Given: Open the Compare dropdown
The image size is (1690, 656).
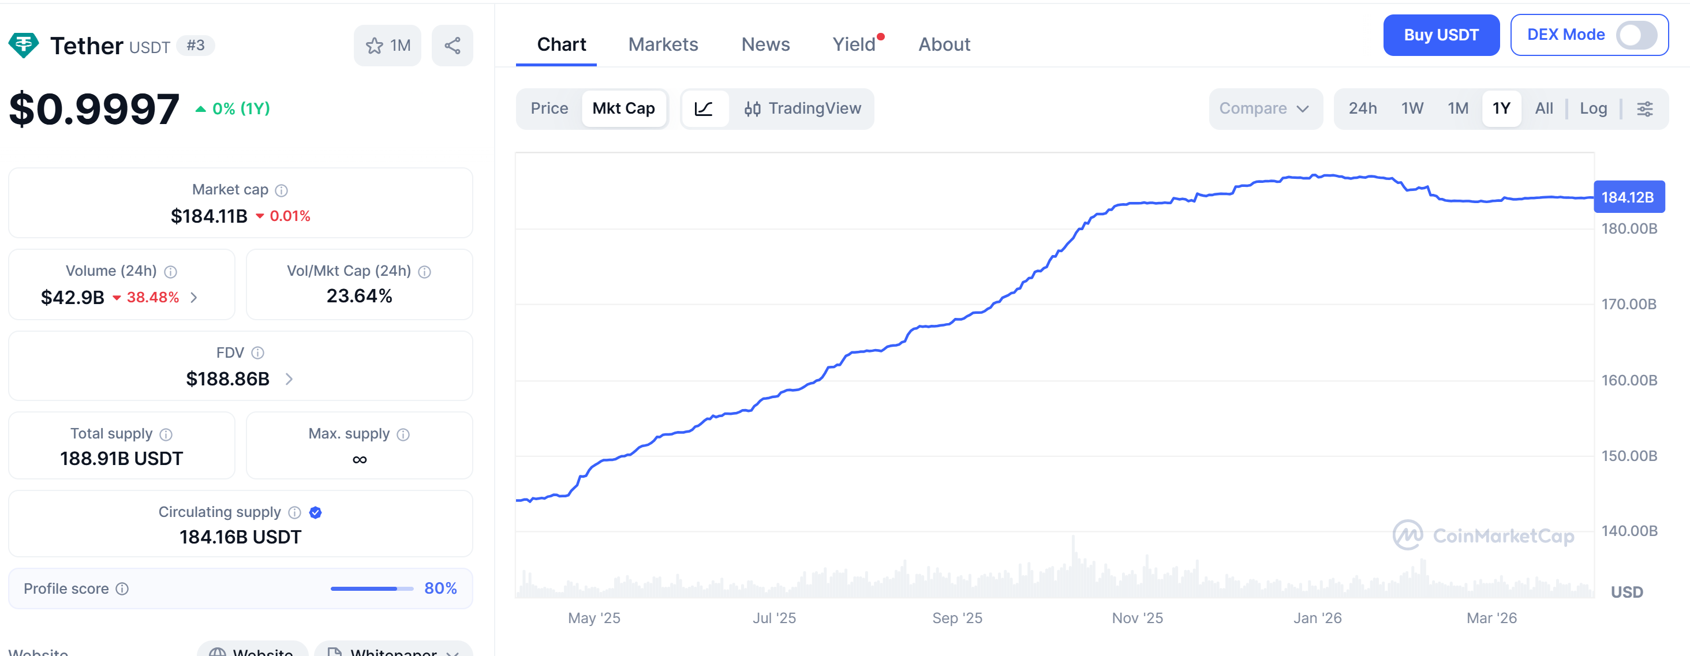Looking at the screenshot, I should point(1265,108).
